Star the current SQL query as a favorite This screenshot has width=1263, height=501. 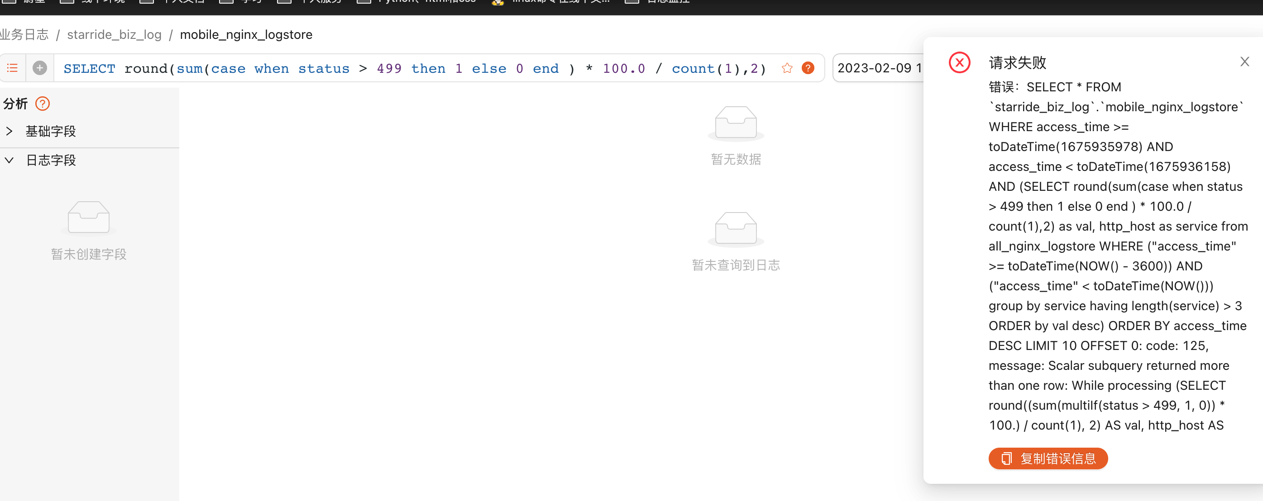tap(787, 68)
